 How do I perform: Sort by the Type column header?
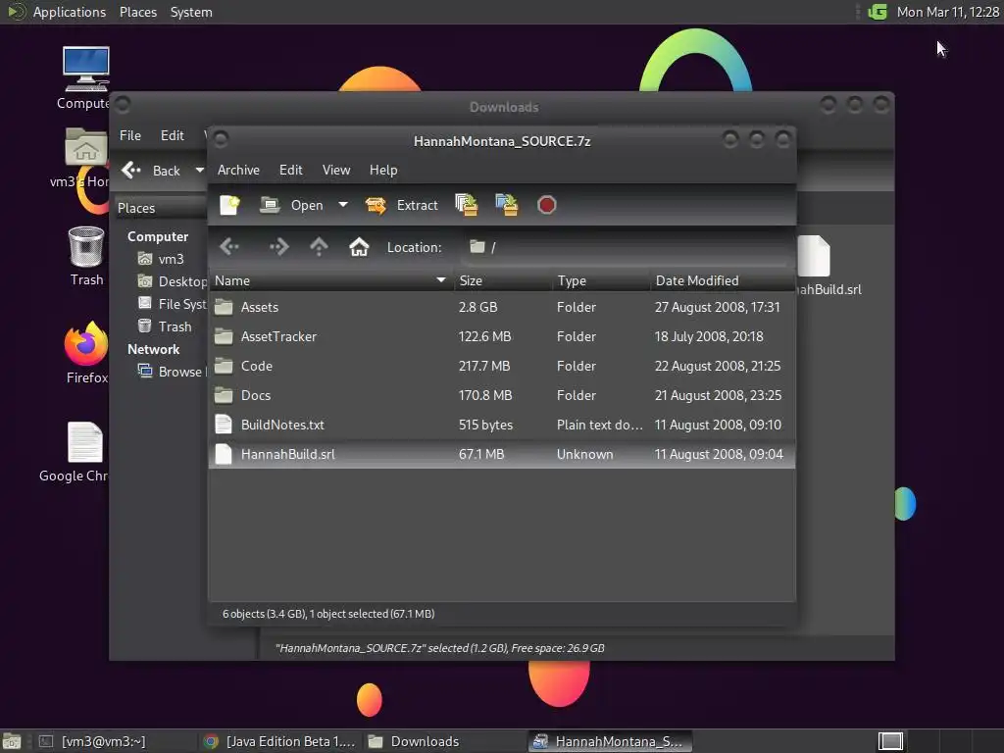(x=601, y=280)
